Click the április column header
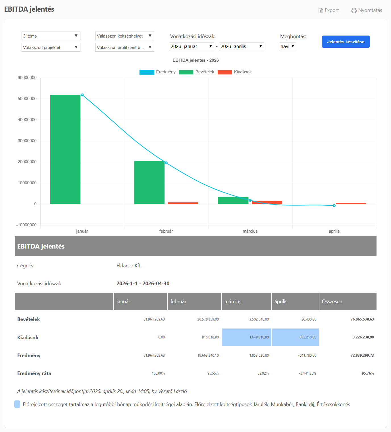Image resolution: width=391 pixels, height=432 pixels. point(295,301)
